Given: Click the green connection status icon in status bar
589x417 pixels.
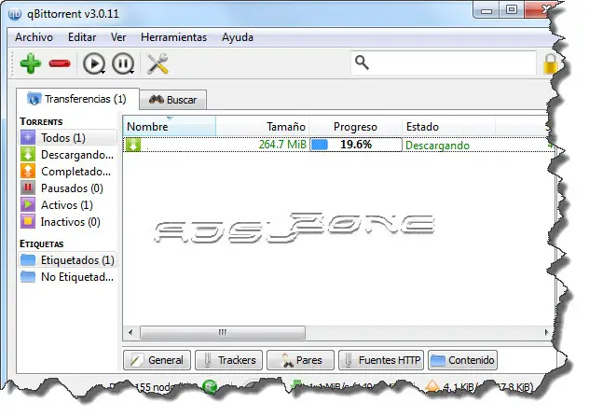Looking at the screenshot, I should tap(210, 386).
